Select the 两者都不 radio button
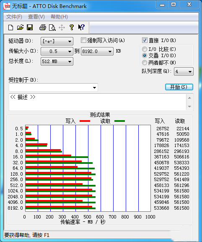The height and width of the screenshot is (242, 202). pos(145,63)
